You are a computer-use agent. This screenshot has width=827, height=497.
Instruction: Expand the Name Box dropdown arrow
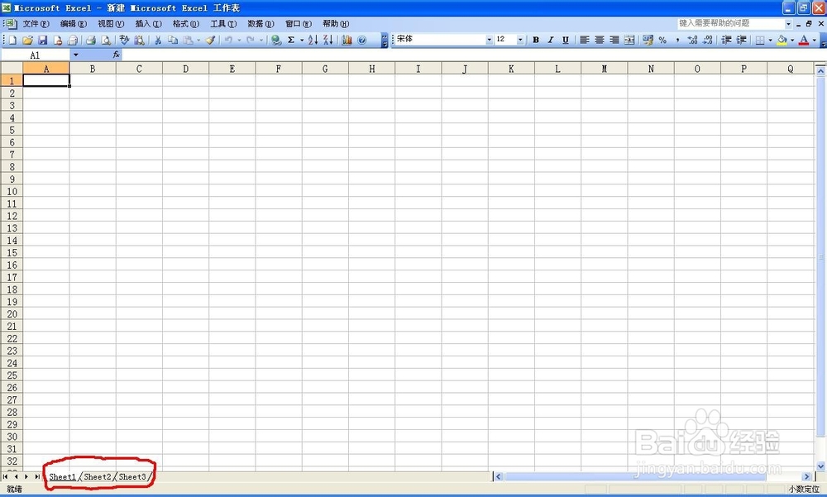pos(76,55)
